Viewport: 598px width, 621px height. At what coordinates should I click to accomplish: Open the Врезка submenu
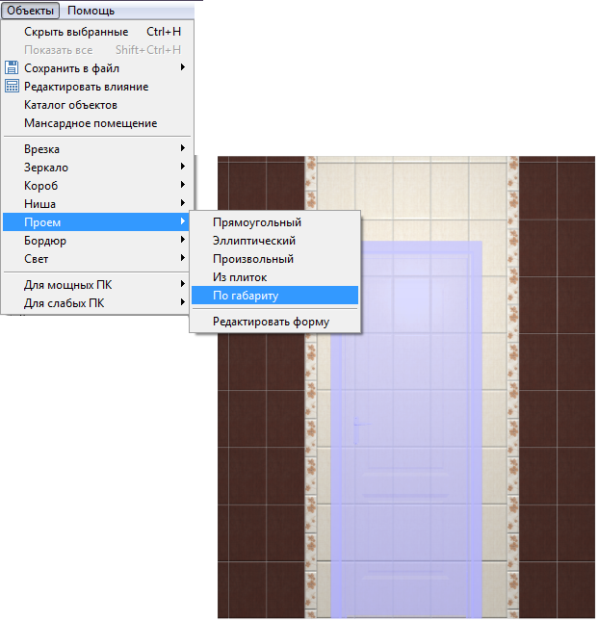point(97,149)
